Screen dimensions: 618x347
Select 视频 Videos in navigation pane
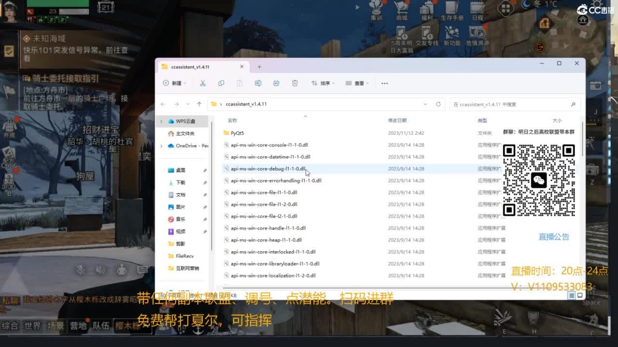pos(181,231)
